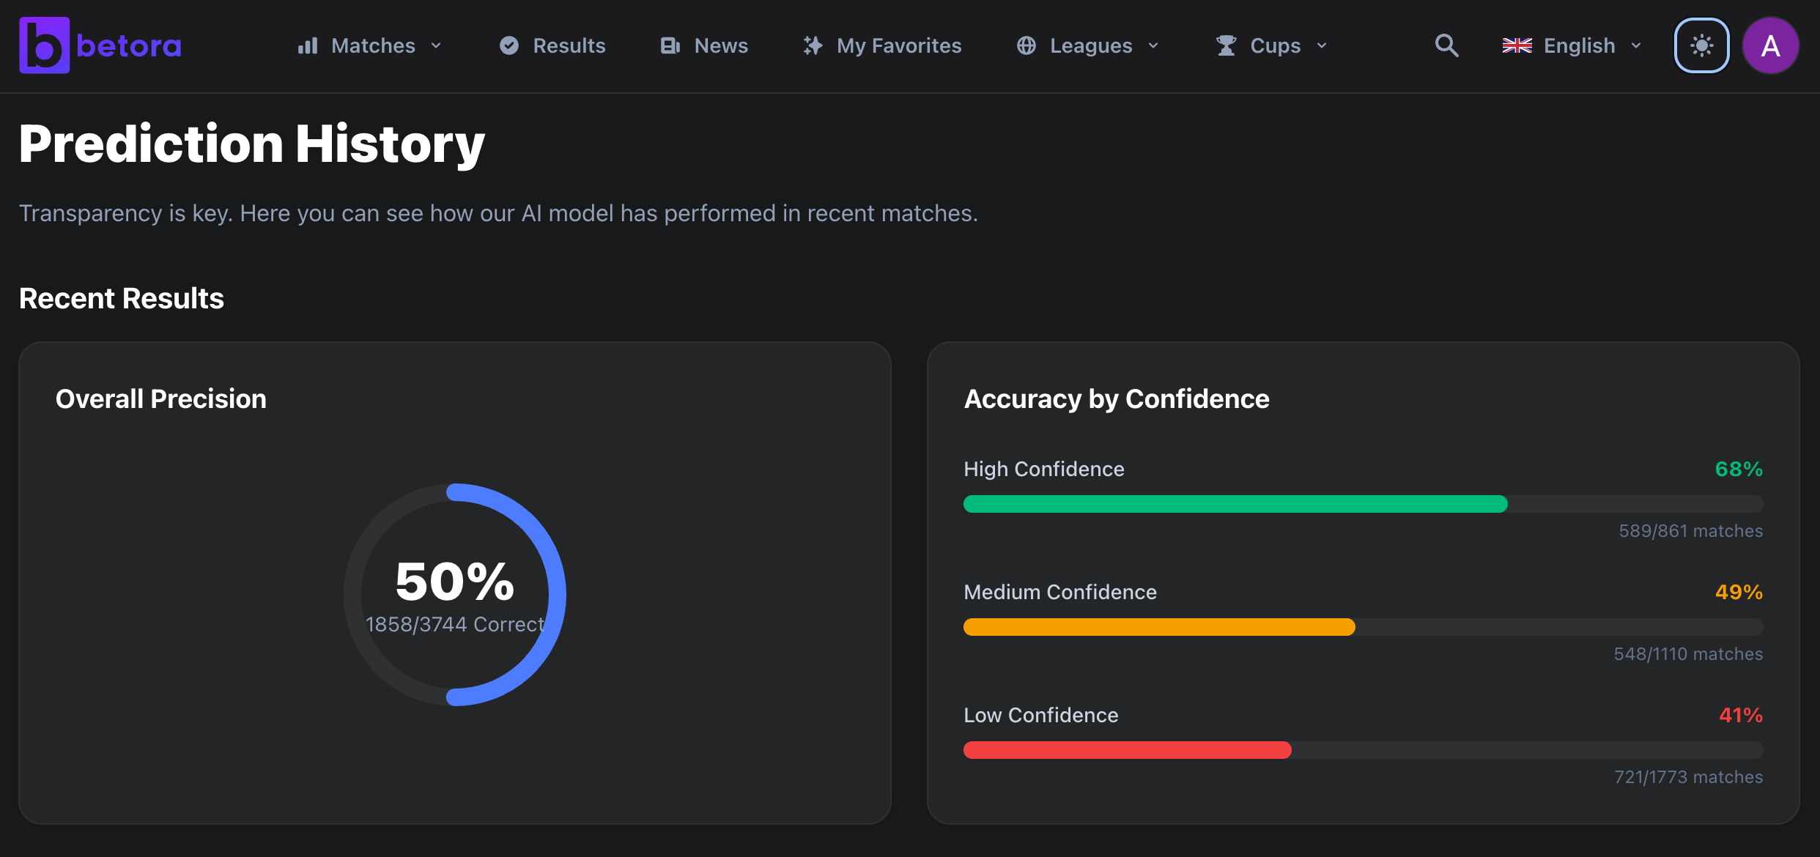This screenshot has width=1820, height=857.
Task: Toggle light theme with sun button
Action: (x=1701, y=45)
